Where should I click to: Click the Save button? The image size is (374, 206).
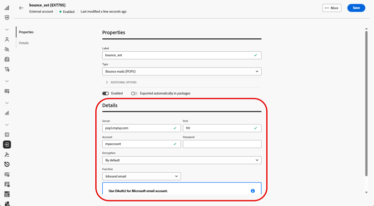pyautogui.click(x=356, y=8)
